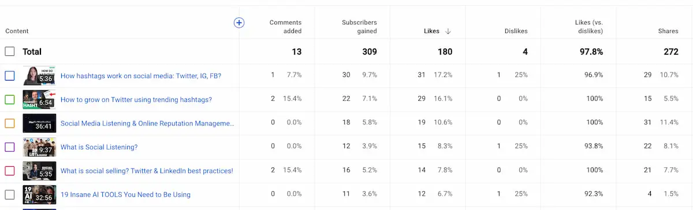Select the 19 Insane AI TOOLS checkbox
The height and width of the screenshot is (210, 693).
click(x=10, y=194)
